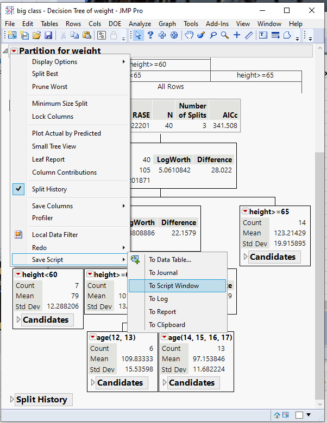Choose To Journal in submenu
The height and width of the screenshot is (423, 327).
pyautogui.click(x=177, y=273)
